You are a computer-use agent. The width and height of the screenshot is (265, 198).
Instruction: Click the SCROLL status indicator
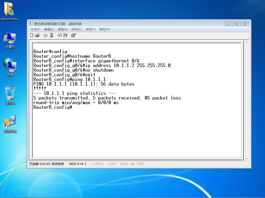click(x=98, y=164)
